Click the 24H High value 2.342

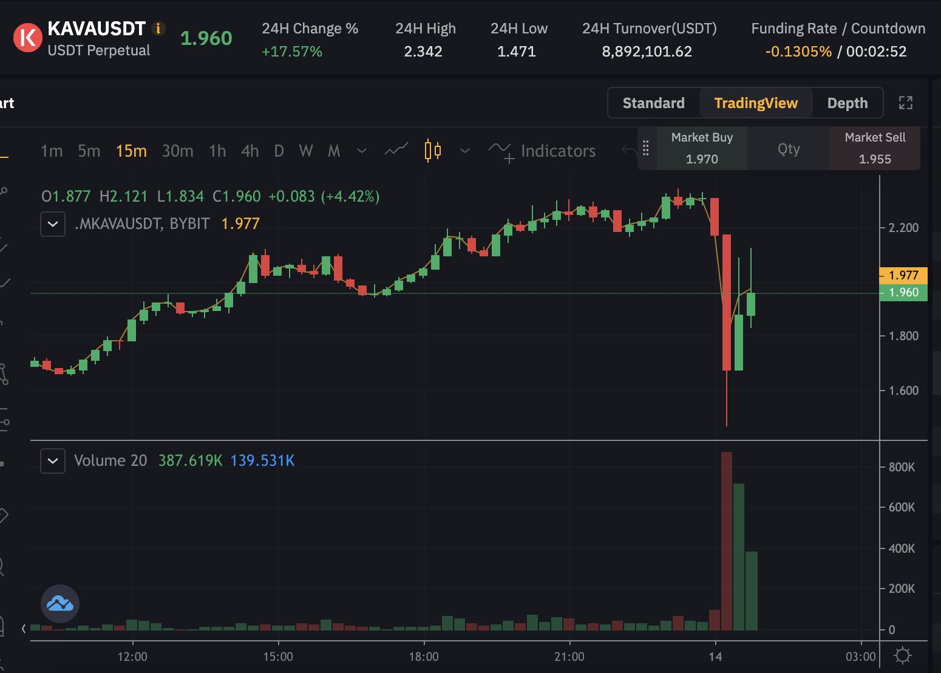pos(423,51)
